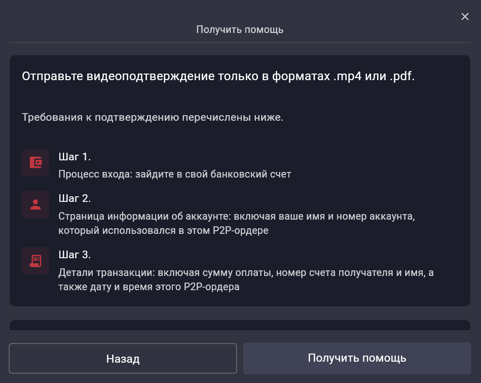
Task: Click '.pdf' in the format headline
Action: [x=400, y=77]
